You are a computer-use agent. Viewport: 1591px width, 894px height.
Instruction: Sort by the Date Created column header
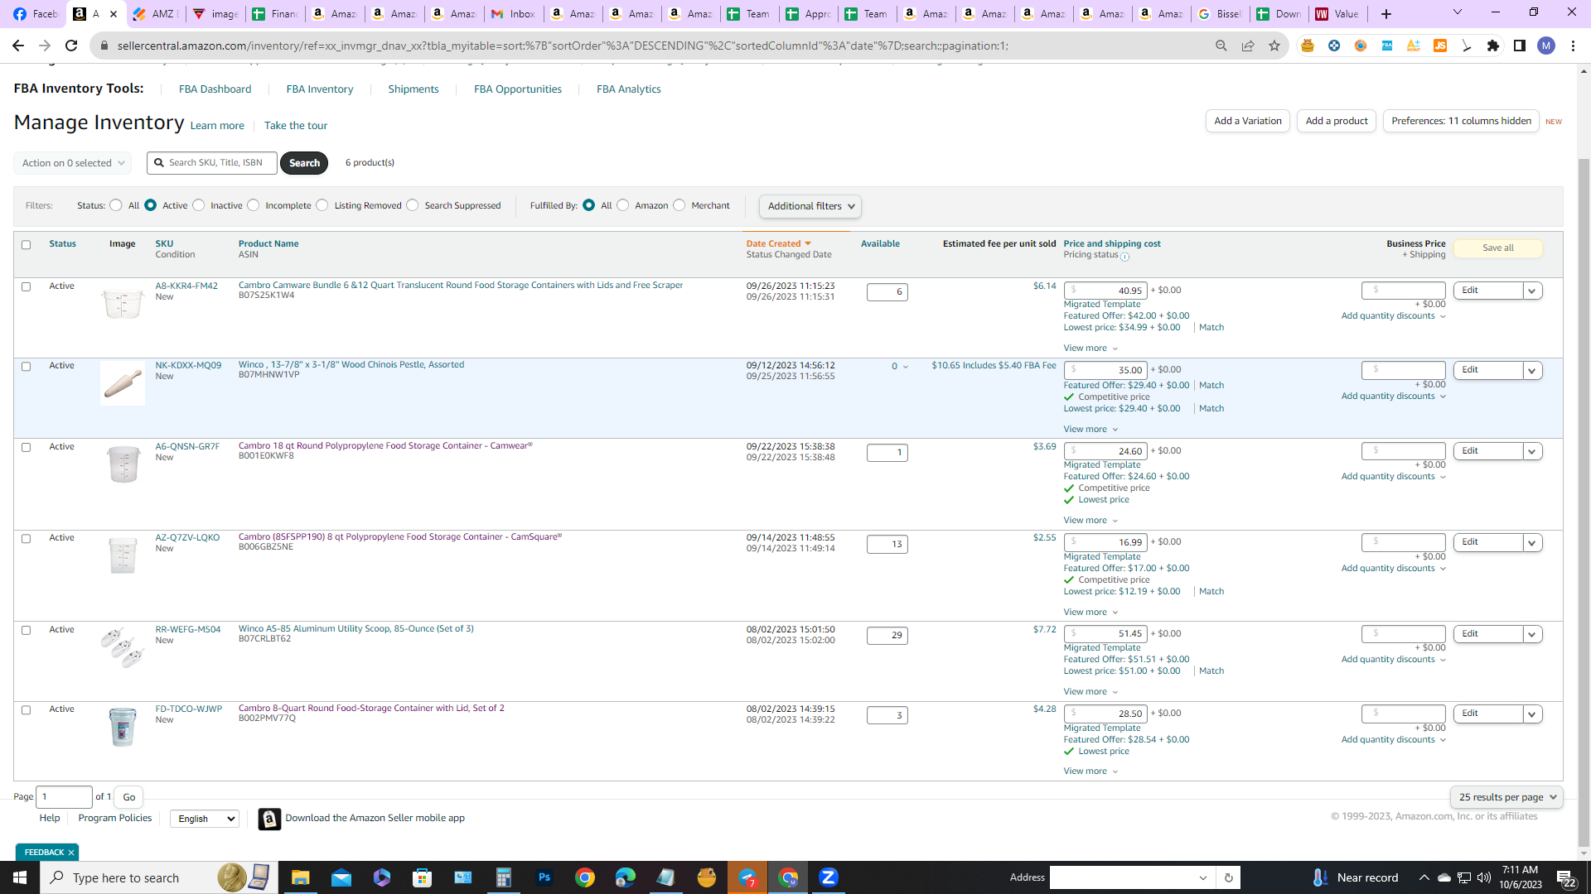tap(778, 244)
